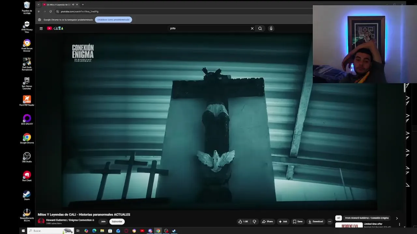Open AMD Privacy View desktop icon
Screen dimensions: 417x234
pos(27,27)
